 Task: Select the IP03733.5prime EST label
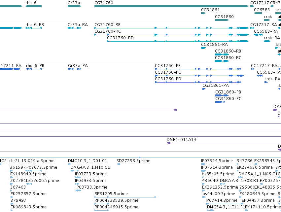click(x=91, y=174)
